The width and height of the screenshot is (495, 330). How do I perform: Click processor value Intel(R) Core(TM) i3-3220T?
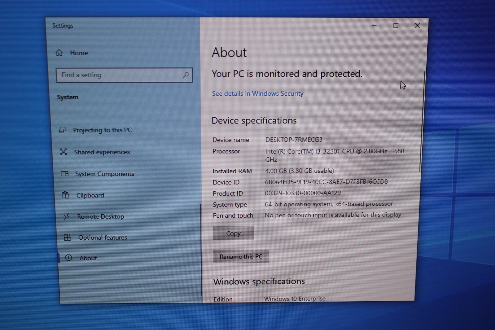point(335,155)
